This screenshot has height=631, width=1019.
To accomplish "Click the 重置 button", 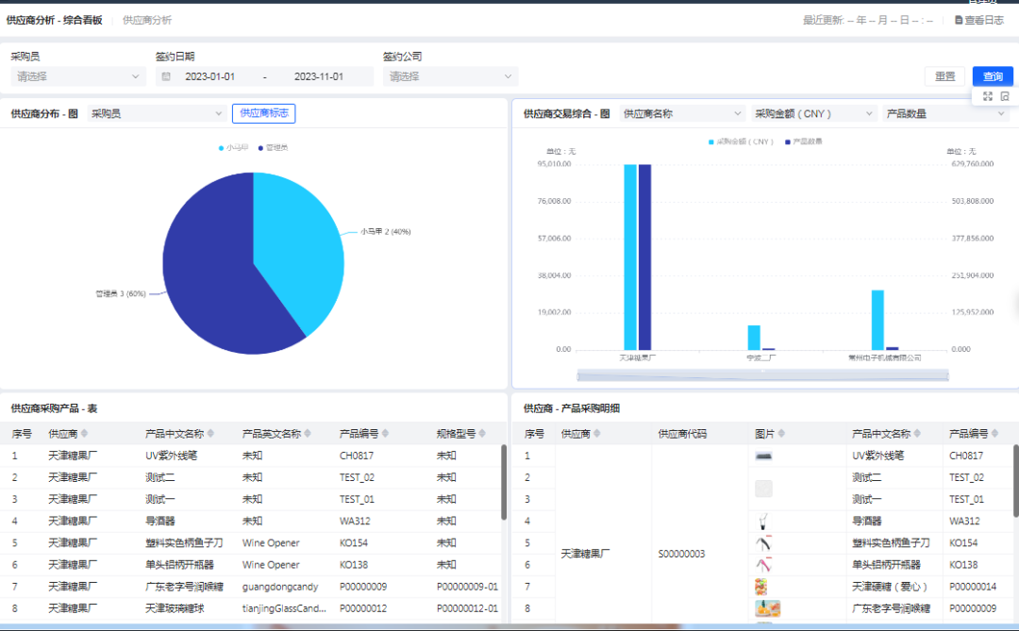I will [944, 76].
